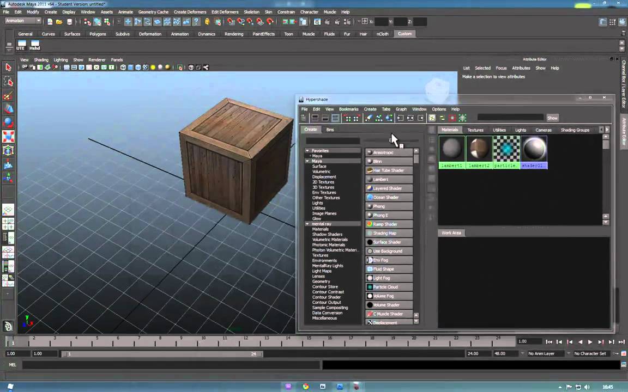Open No Character Set dropdown
628x392 pixels.
click(x=592, y=353)
